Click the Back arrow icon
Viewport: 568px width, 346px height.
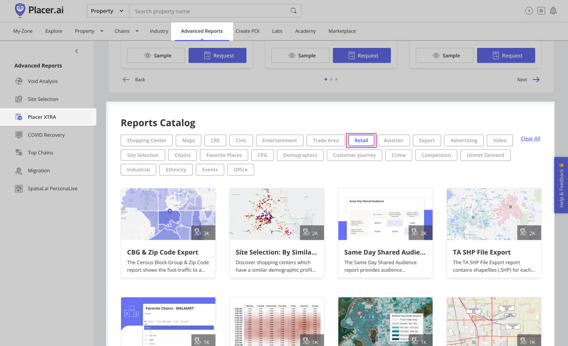point(126,80)
